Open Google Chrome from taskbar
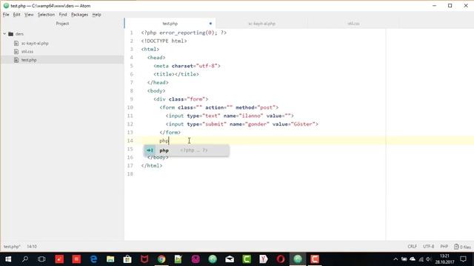Screen dimensions: 474x266 point(161,259)
